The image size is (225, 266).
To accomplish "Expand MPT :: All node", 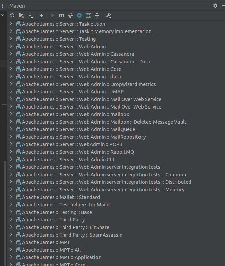I will (11, 250).
